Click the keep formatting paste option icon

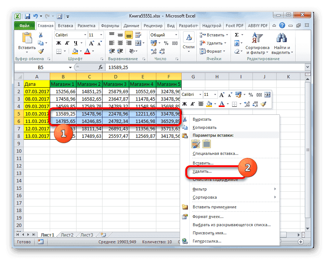pyautogui.click(x=196, y=143)
